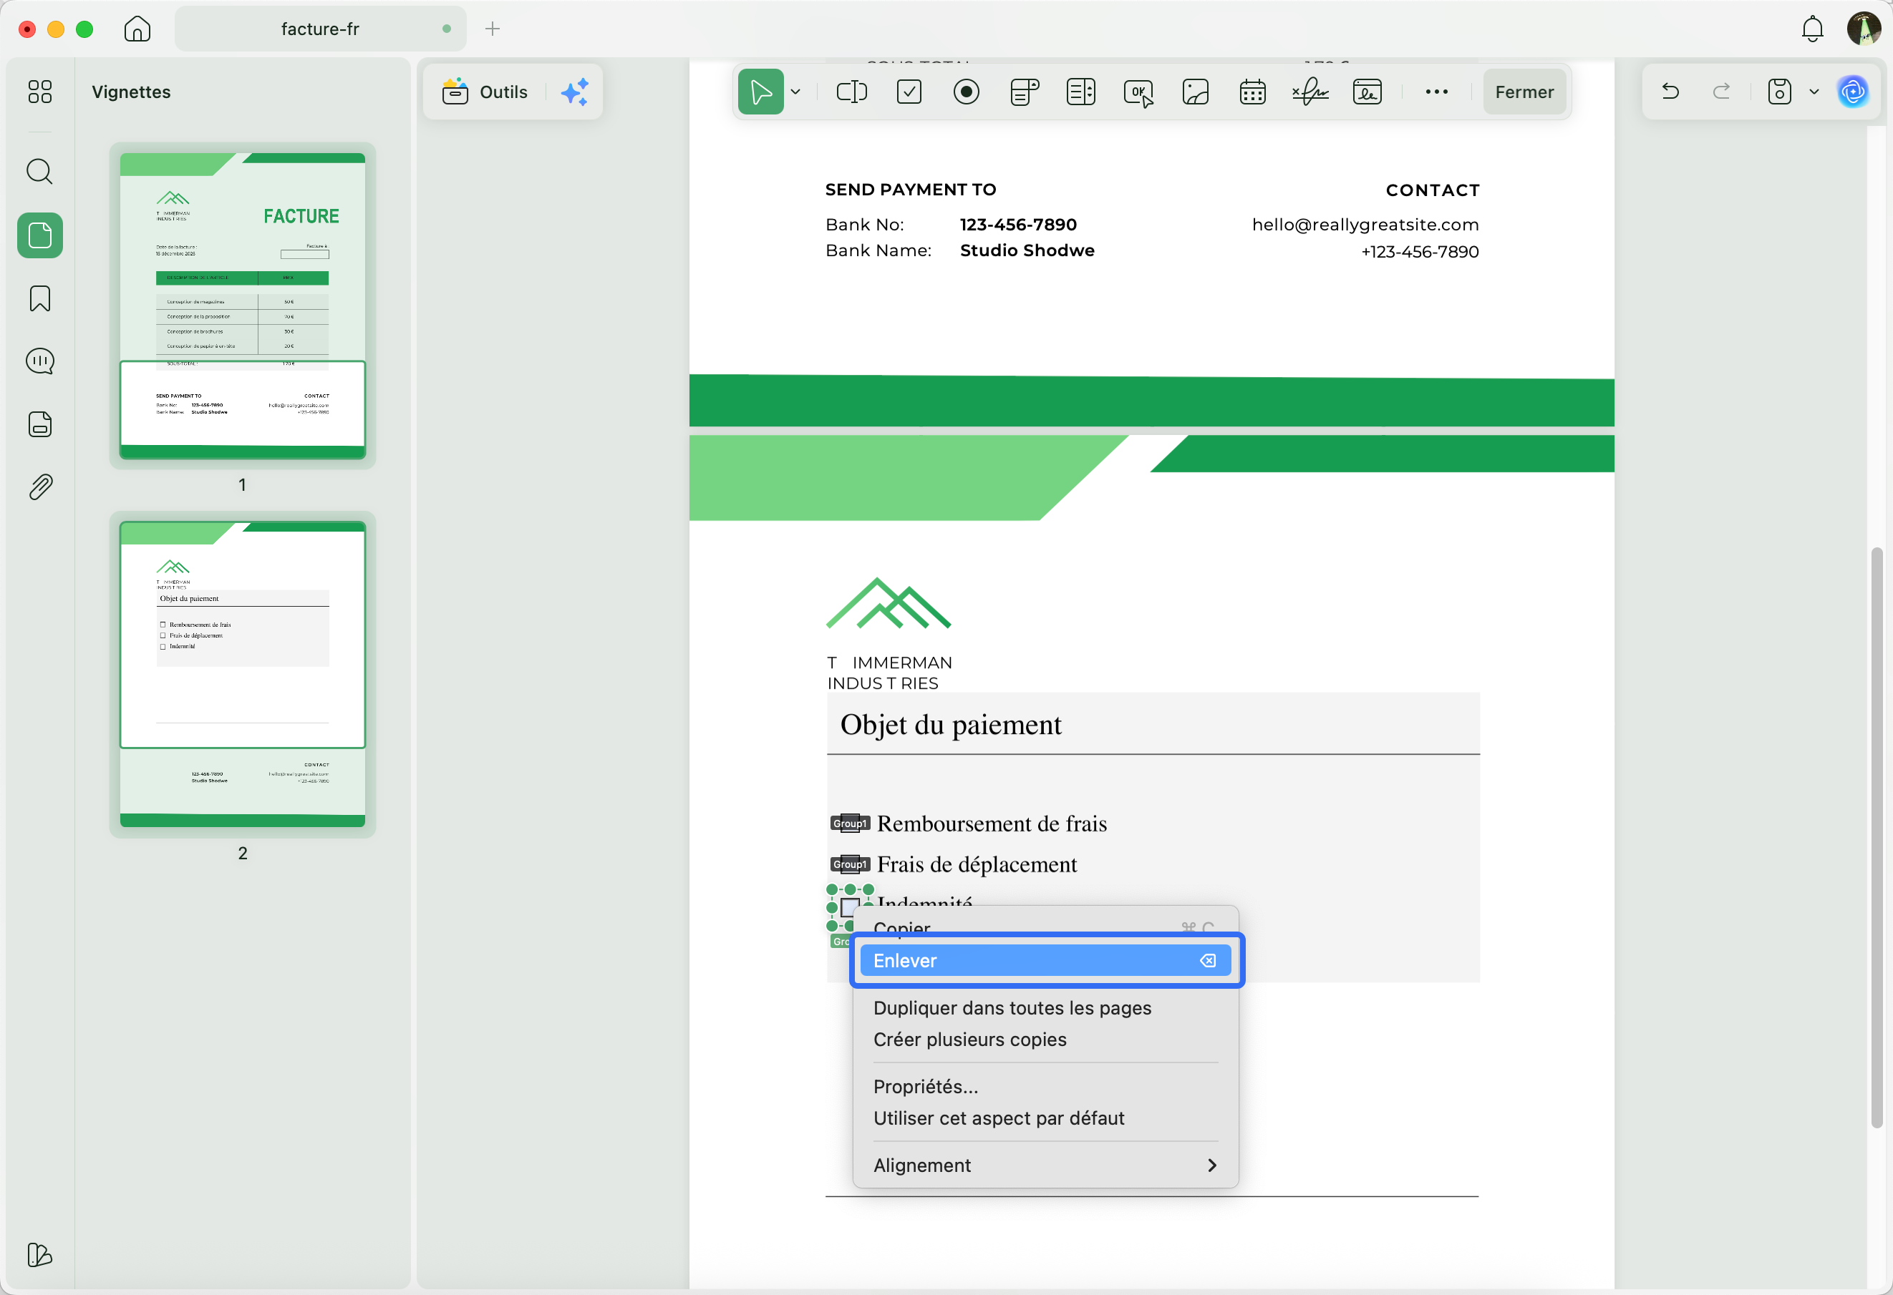This screenshot has height=1295, width=1893.
Task: Choose Créer plusieurs copies
Action: (x=1046, y=1040)
